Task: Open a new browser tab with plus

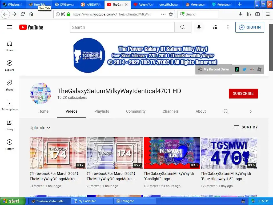Action: [240, 4]
